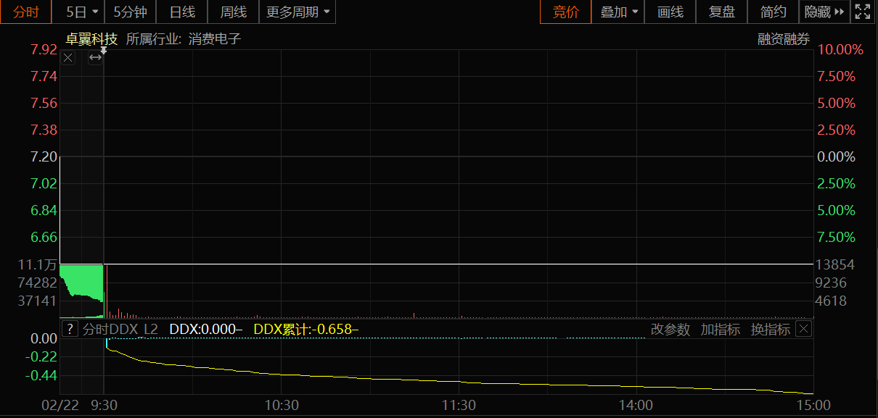Image resolution: width=878 pixels, height=418 pixels.
Task: Click the 11.1万 volume axis label
Action: (x=38, y=265)
